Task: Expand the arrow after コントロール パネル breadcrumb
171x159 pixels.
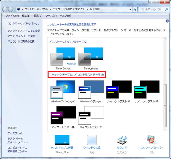Action: coord(50,9)
